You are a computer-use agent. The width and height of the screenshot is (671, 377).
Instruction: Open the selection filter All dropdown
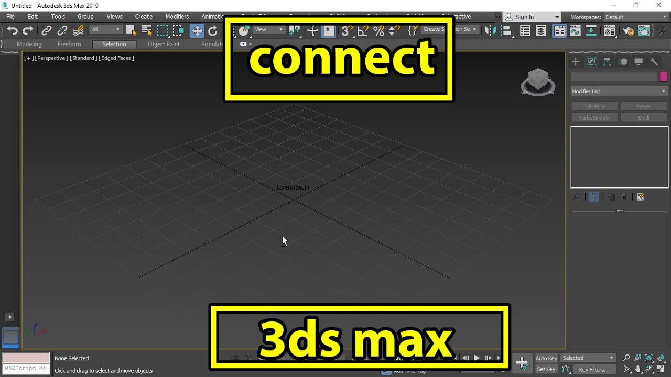pyautogui.click(x=106, y=30)
